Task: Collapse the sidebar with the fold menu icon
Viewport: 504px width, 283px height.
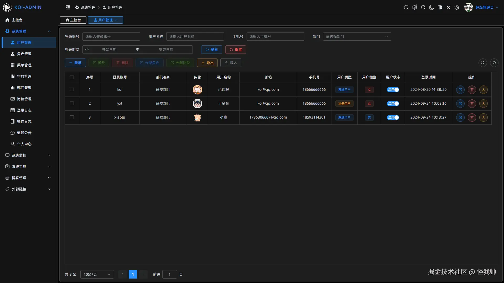Action: click(x=68, y=7)
